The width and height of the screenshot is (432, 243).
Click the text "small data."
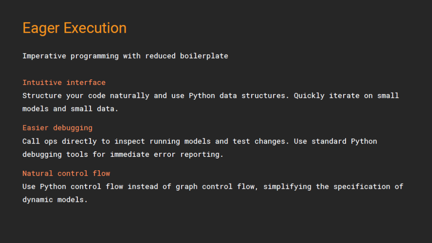click(x=94, y=109)
